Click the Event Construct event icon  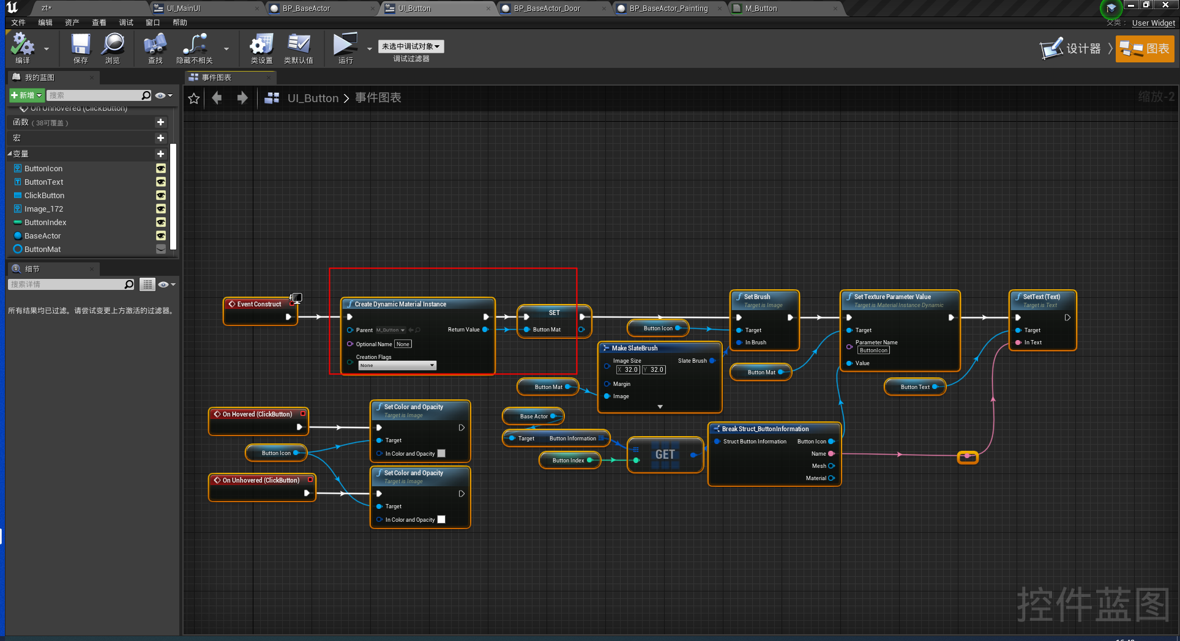232,304
